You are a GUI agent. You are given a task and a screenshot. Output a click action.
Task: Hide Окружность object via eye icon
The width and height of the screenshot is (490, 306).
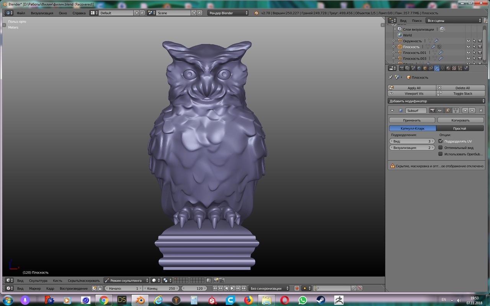click(468, 41)
